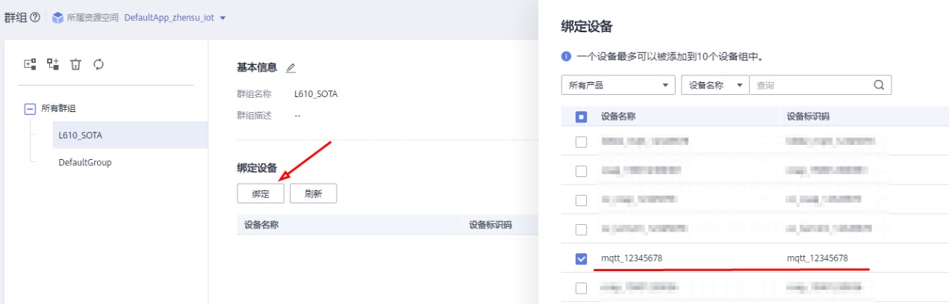The height and width of the screenshot is (304, 949).
Task: Select the DefaultGroup tree item
Action: (84, 162)
